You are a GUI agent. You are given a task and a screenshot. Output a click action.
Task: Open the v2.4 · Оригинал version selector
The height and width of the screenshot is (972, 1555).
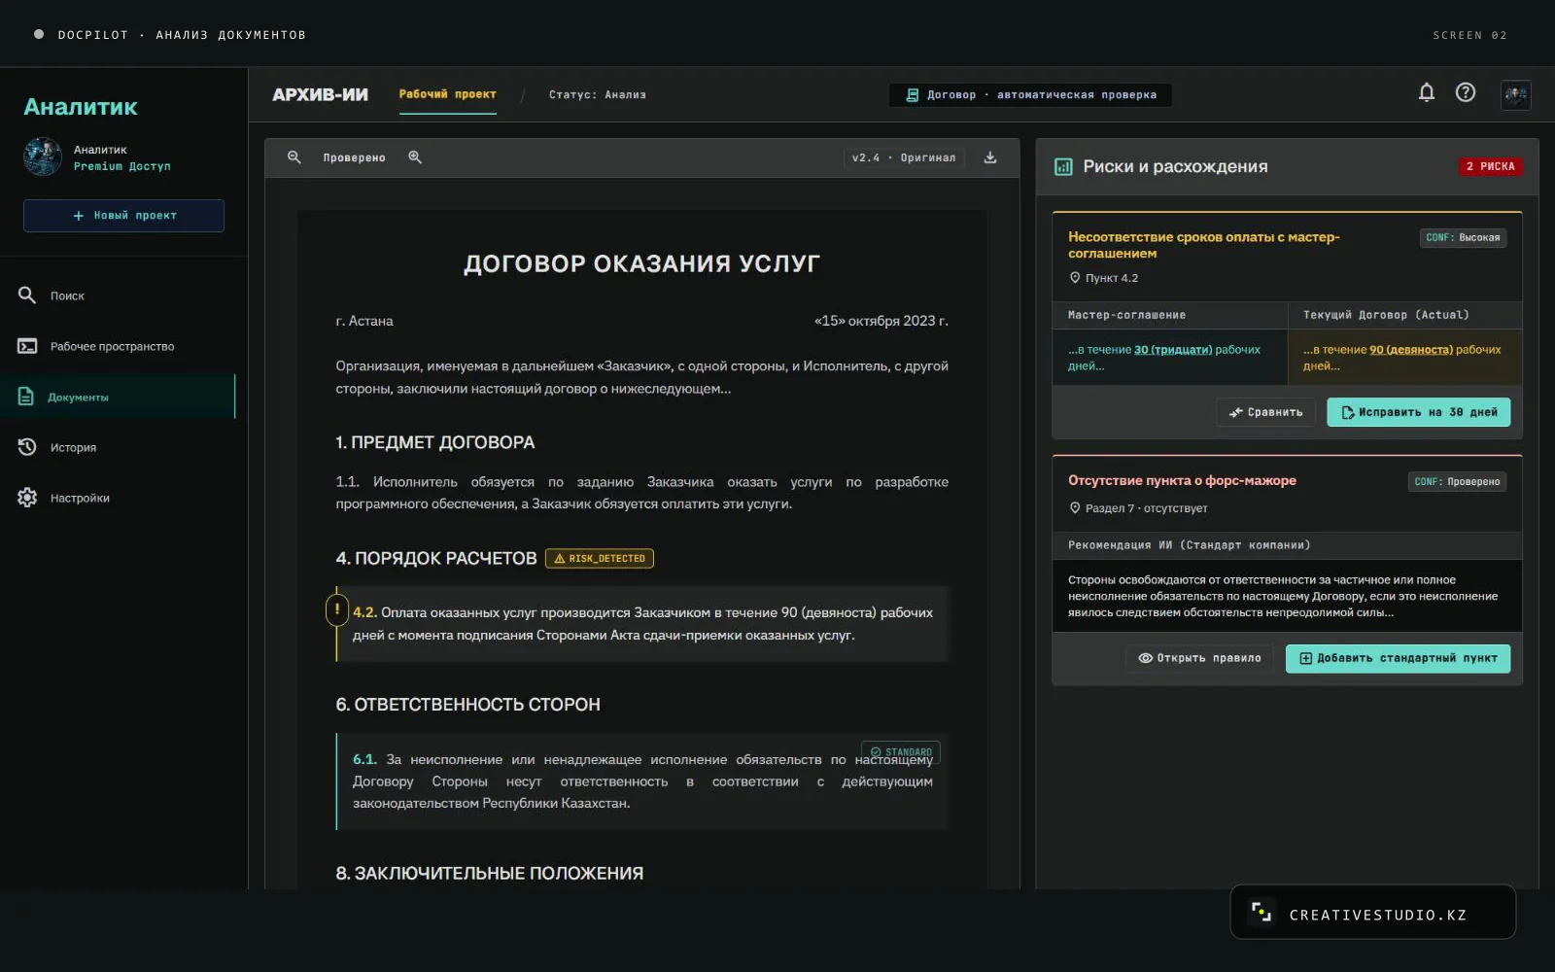(904, 157)
